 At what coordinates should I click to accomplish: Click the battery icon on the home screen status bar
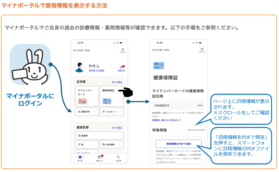coord(121,43)
